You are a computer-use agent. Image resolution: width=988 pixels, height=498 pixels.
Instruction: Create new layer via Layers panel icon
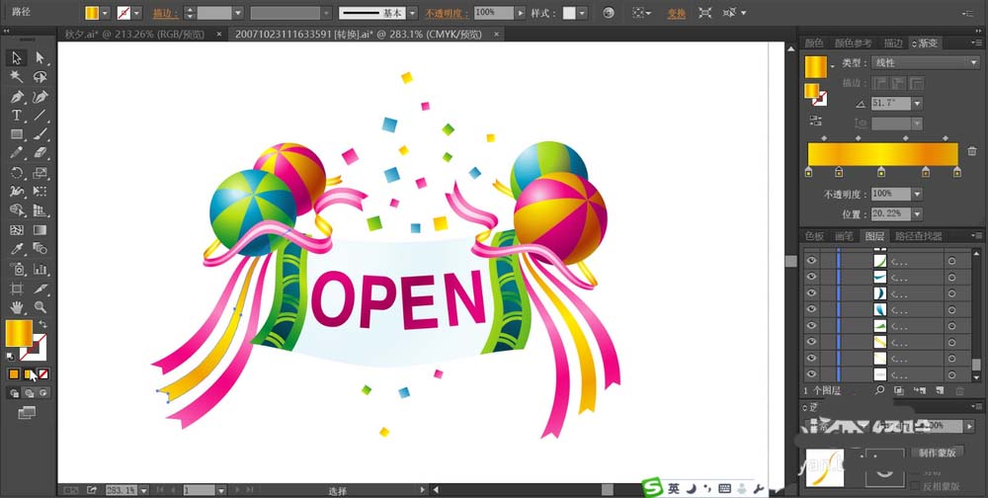pyautogui.click(x=939, y=391)
